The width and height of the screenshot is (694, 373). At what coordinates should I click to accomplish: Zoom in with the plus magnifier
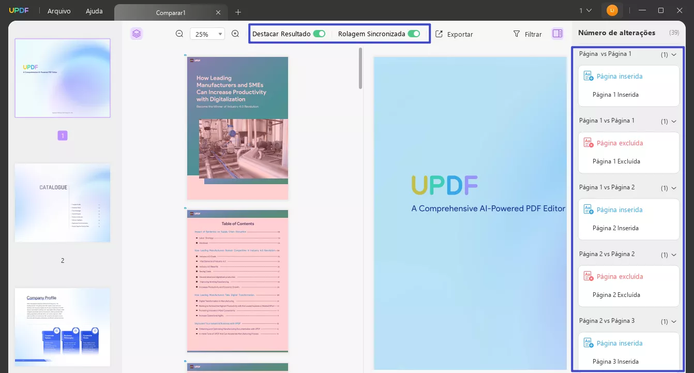[235, 34]
